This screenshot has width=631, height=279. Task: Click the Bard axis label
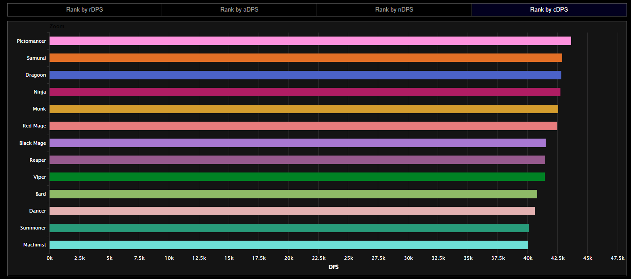tap(41, 194)
